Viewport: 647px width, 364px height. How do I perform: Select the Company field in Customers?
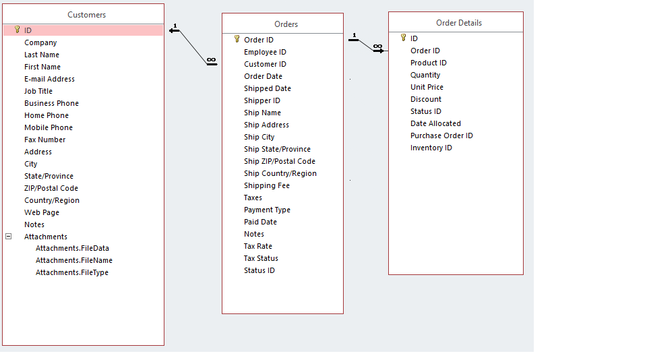(40, 42)
